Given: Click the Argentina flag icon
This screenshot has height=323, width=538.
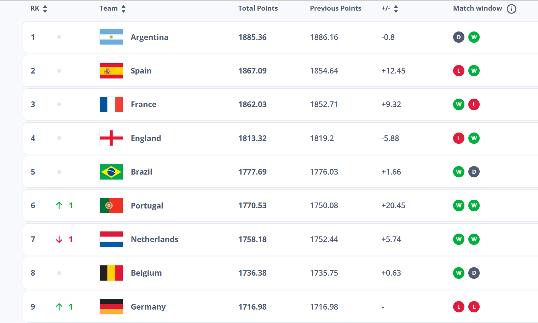Looking at the screenshot, I should (111, 37).
